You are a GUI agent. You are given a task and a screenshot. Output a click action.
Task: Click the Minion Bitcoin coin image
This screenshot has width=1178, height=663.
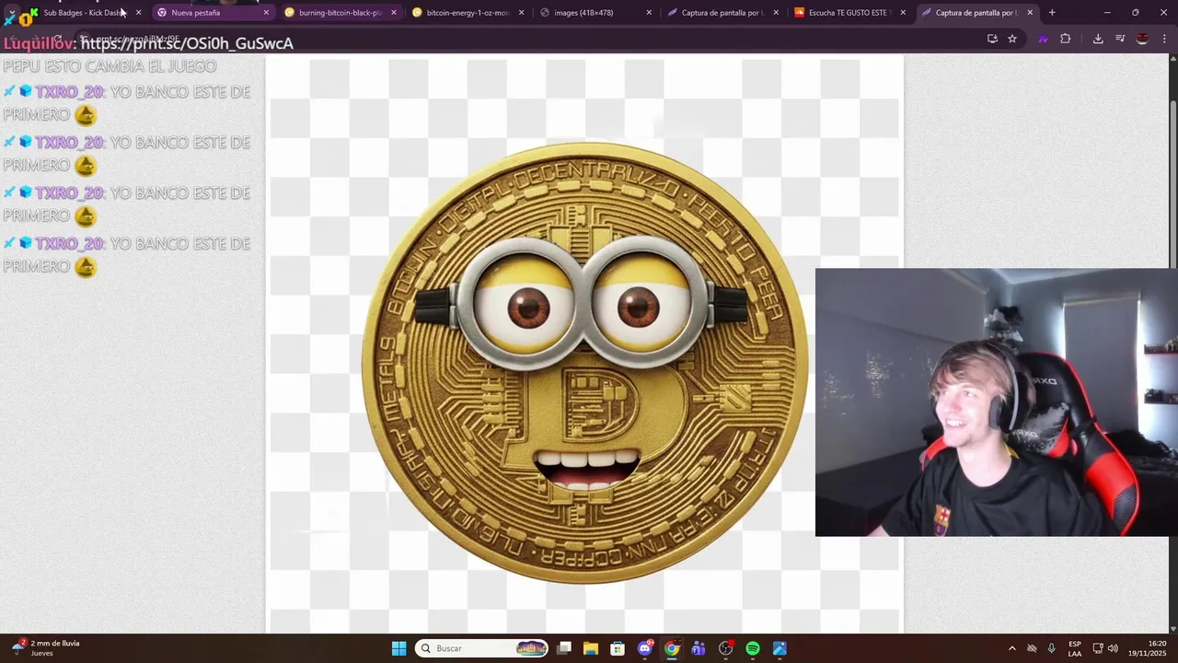click(x=584, y=362)
